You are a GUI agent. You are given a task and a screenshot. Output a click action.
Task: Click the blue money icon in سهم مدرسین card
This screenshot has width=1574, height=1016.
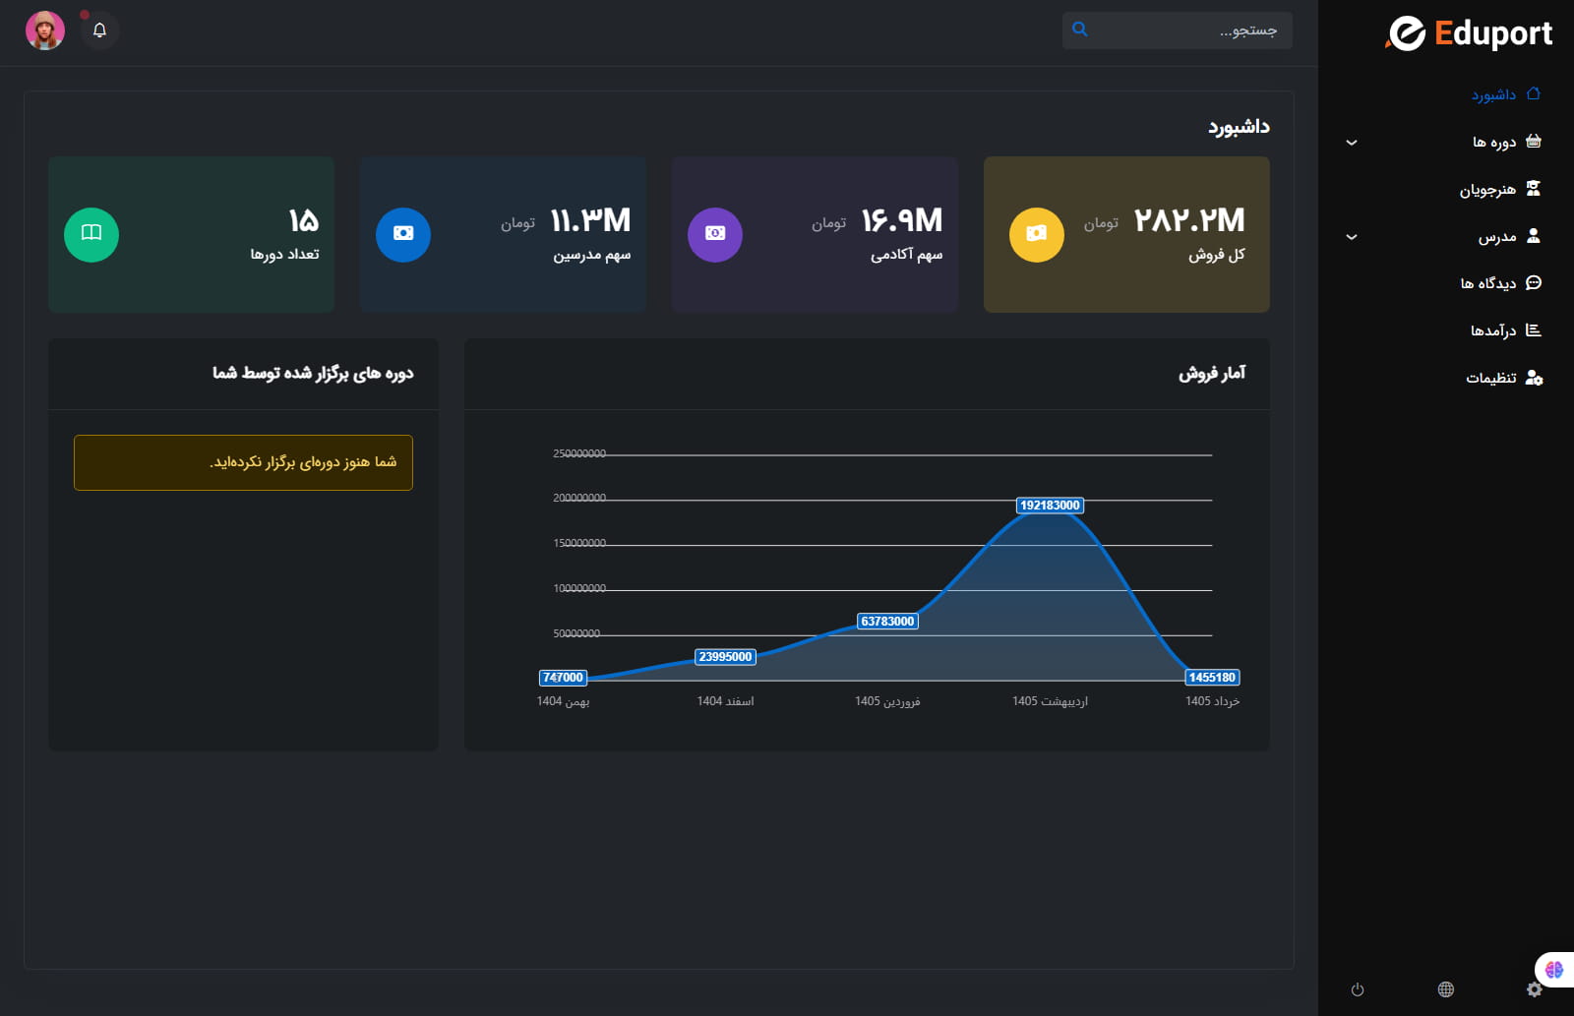coord(403,235)
